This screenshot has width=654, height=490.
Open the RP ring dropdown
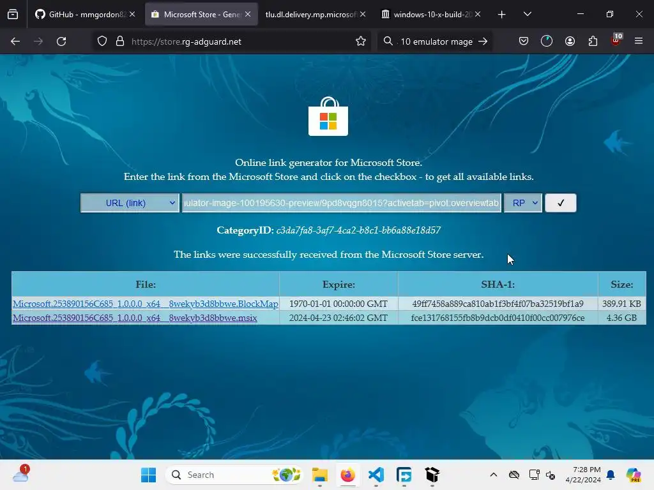coord(522,203)
